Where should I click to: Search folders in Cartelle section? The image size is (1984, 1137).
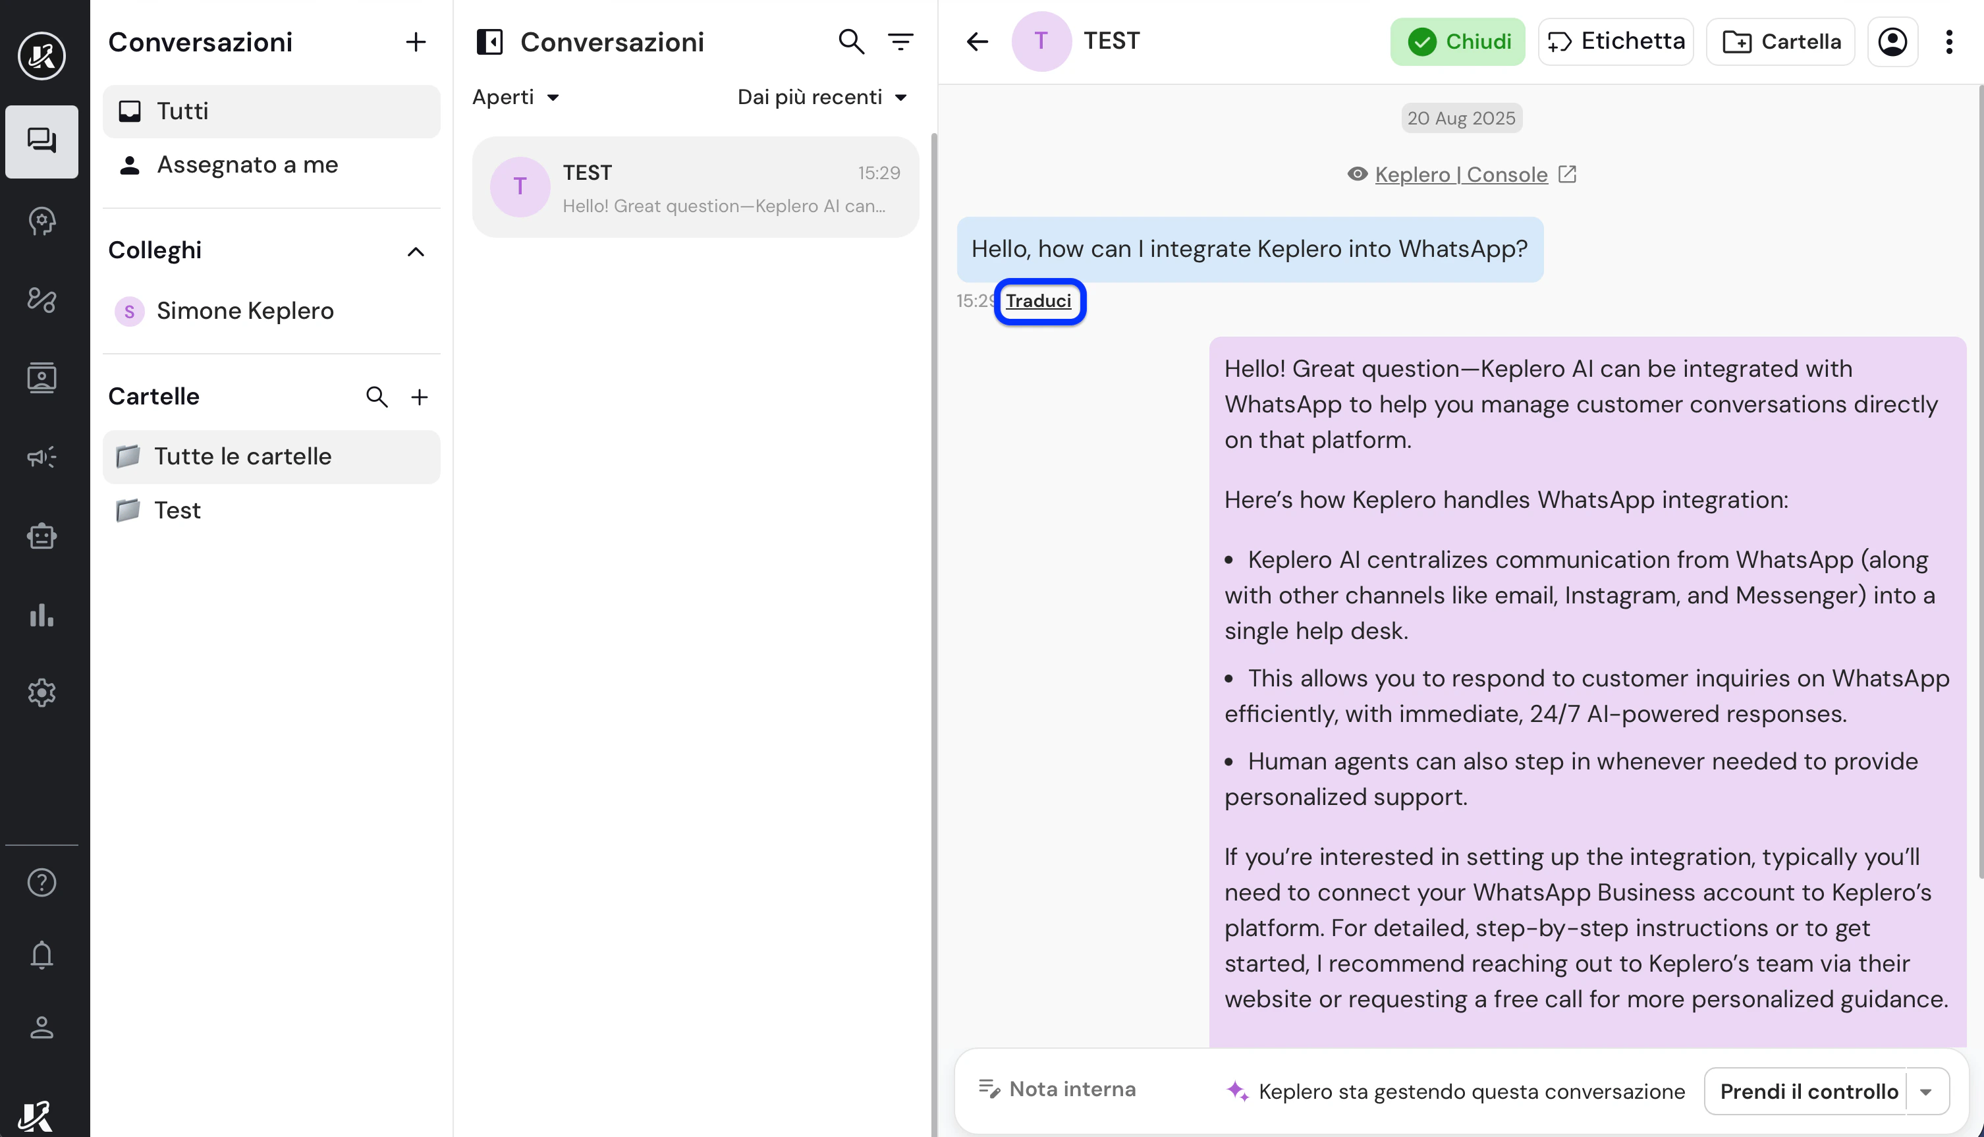(377, 397)
